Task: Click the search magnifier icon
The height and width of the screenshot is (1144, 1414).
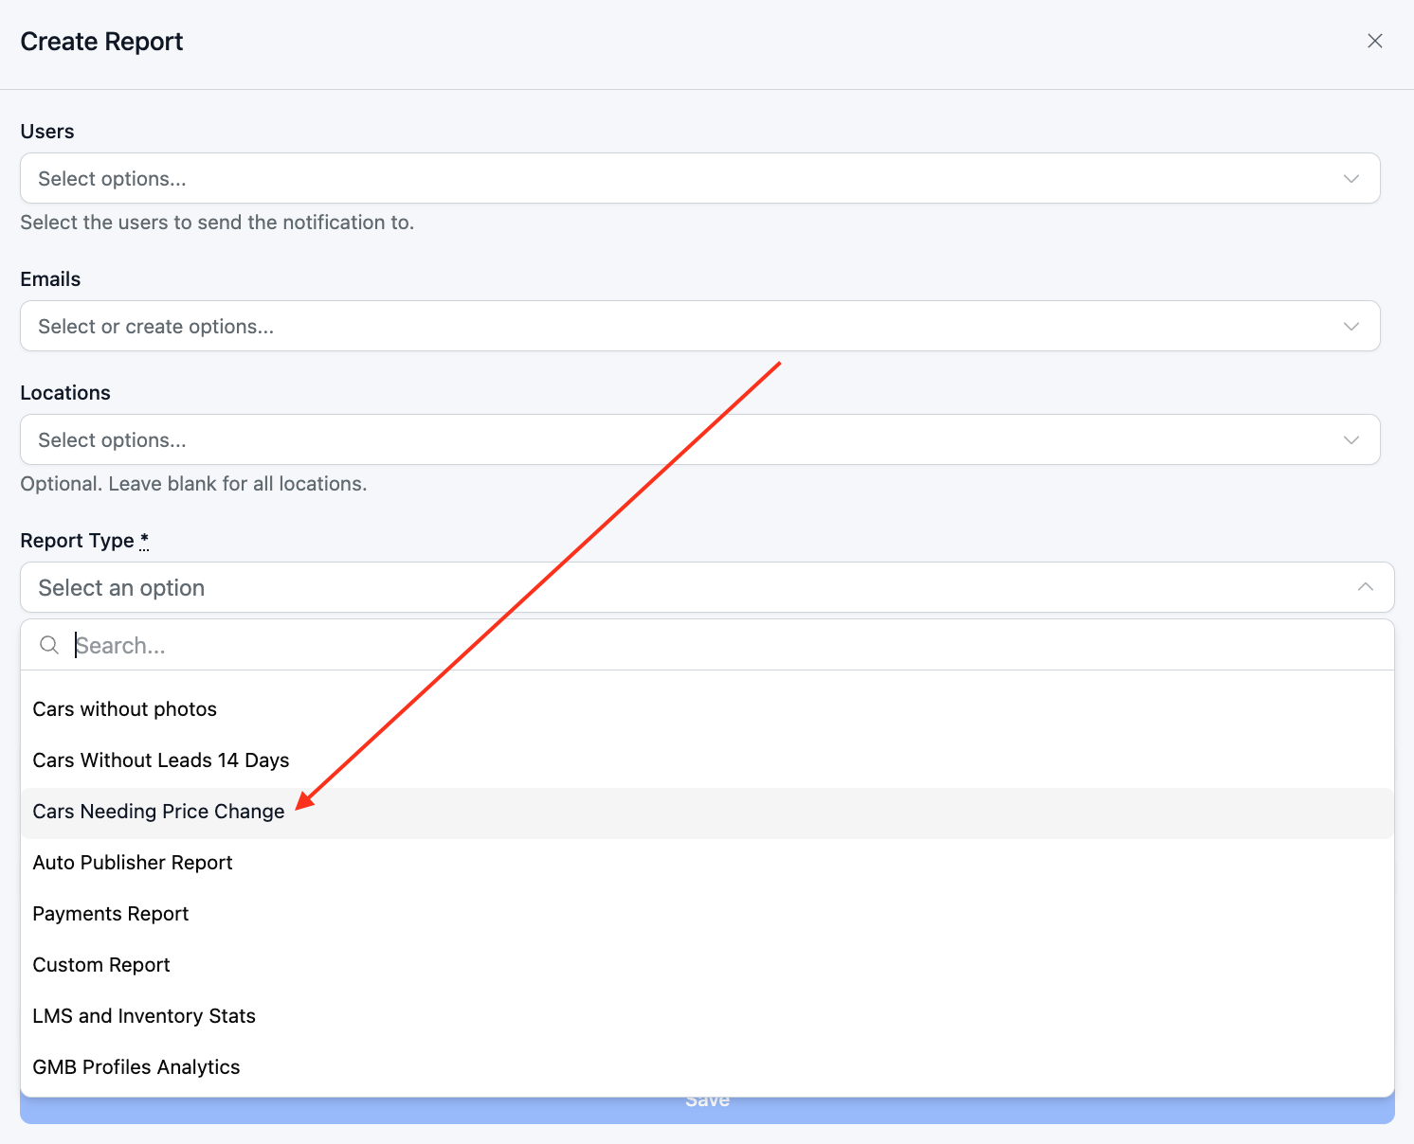Action: point(49,645)
